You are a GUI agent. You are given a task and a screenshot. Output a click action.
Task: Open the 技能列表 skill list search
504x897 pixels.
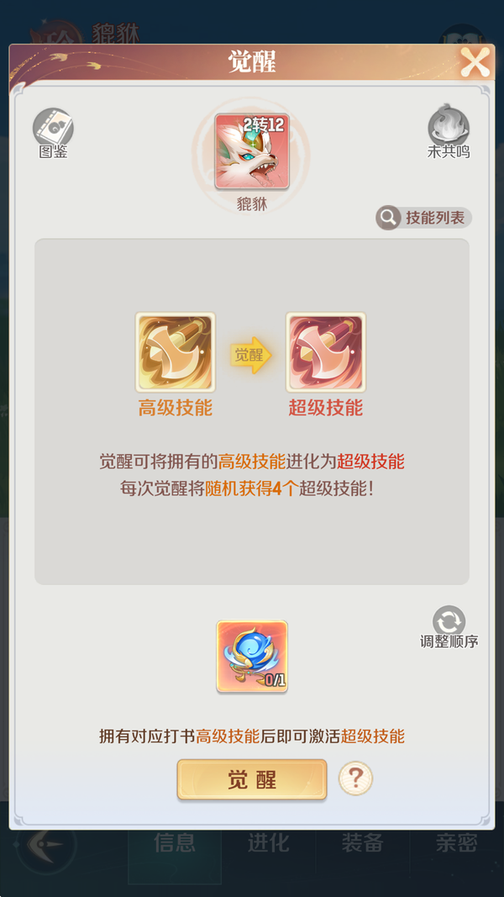coord(423,218)
